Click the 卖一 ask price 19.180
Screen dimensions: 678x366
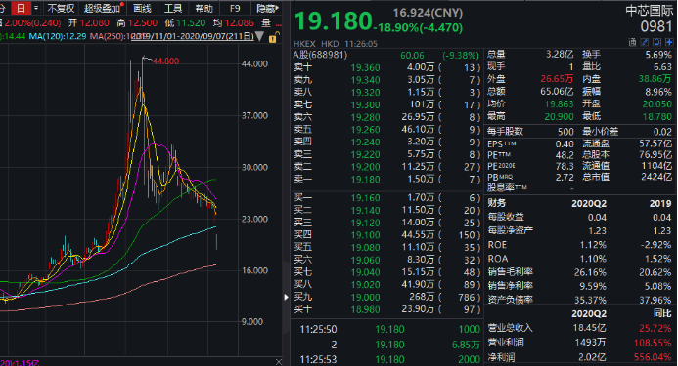click(x=365, y=180)
